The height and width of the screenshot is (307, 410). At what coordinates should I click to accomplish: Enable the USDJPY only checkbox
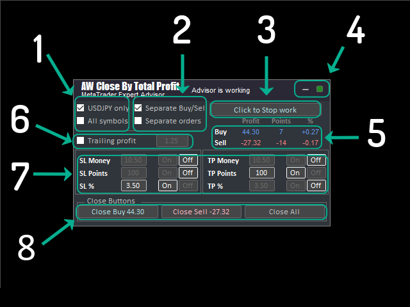[x=81, y=107]
